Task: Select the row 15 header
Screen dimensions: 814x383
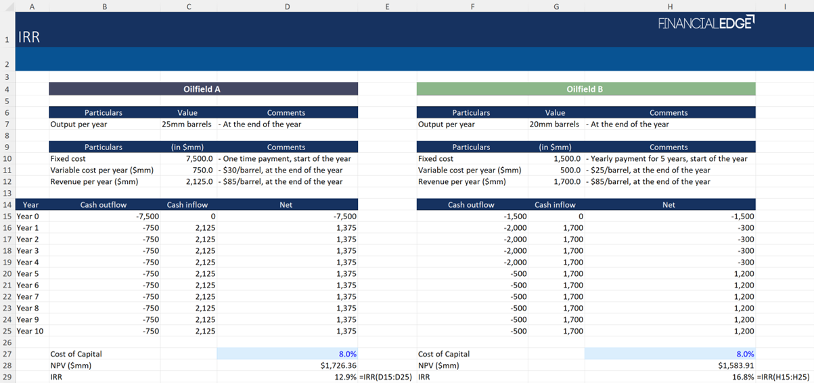Action: (x=7, y=217)
